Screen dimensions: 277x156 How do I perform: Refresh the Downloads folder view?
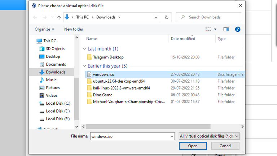(x=166, y=17)
